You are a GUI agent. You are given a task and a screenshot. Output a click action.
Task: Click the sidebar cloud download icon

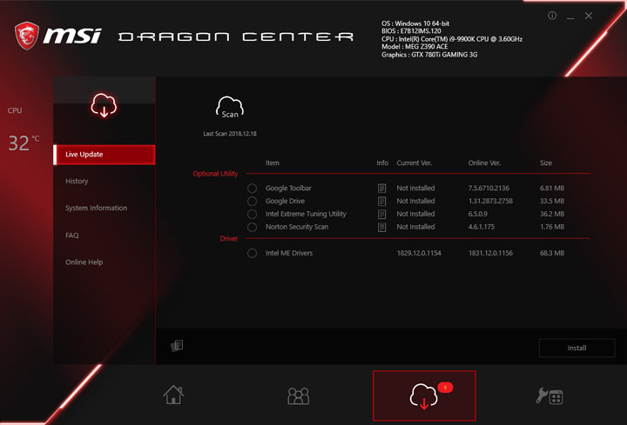point(104,105)
